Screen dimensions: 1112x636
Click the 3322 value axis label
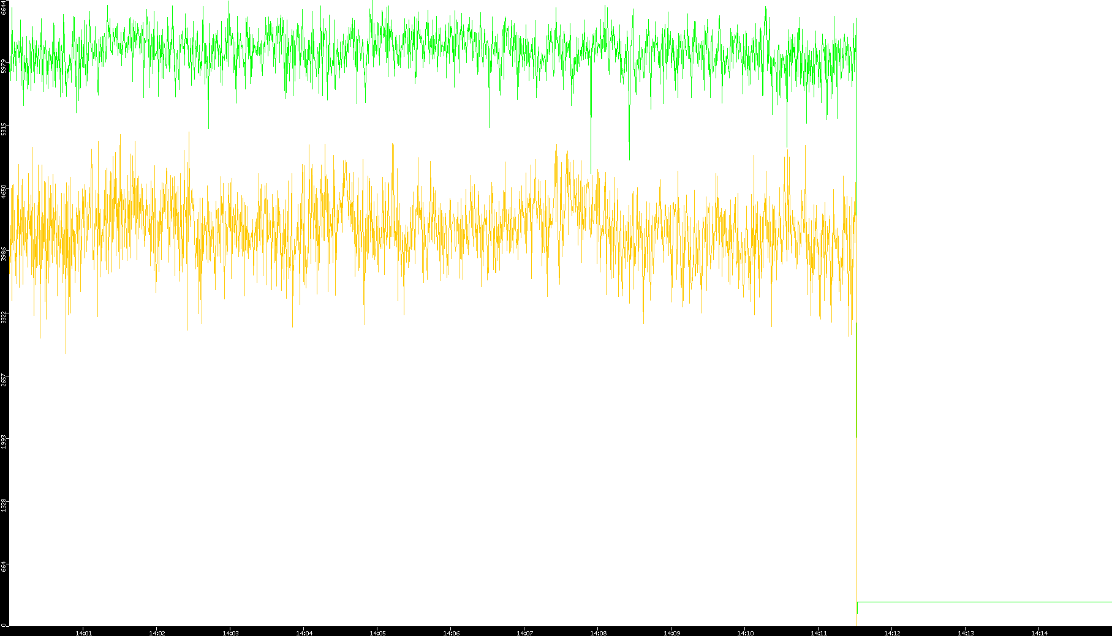tap(4, 317)
